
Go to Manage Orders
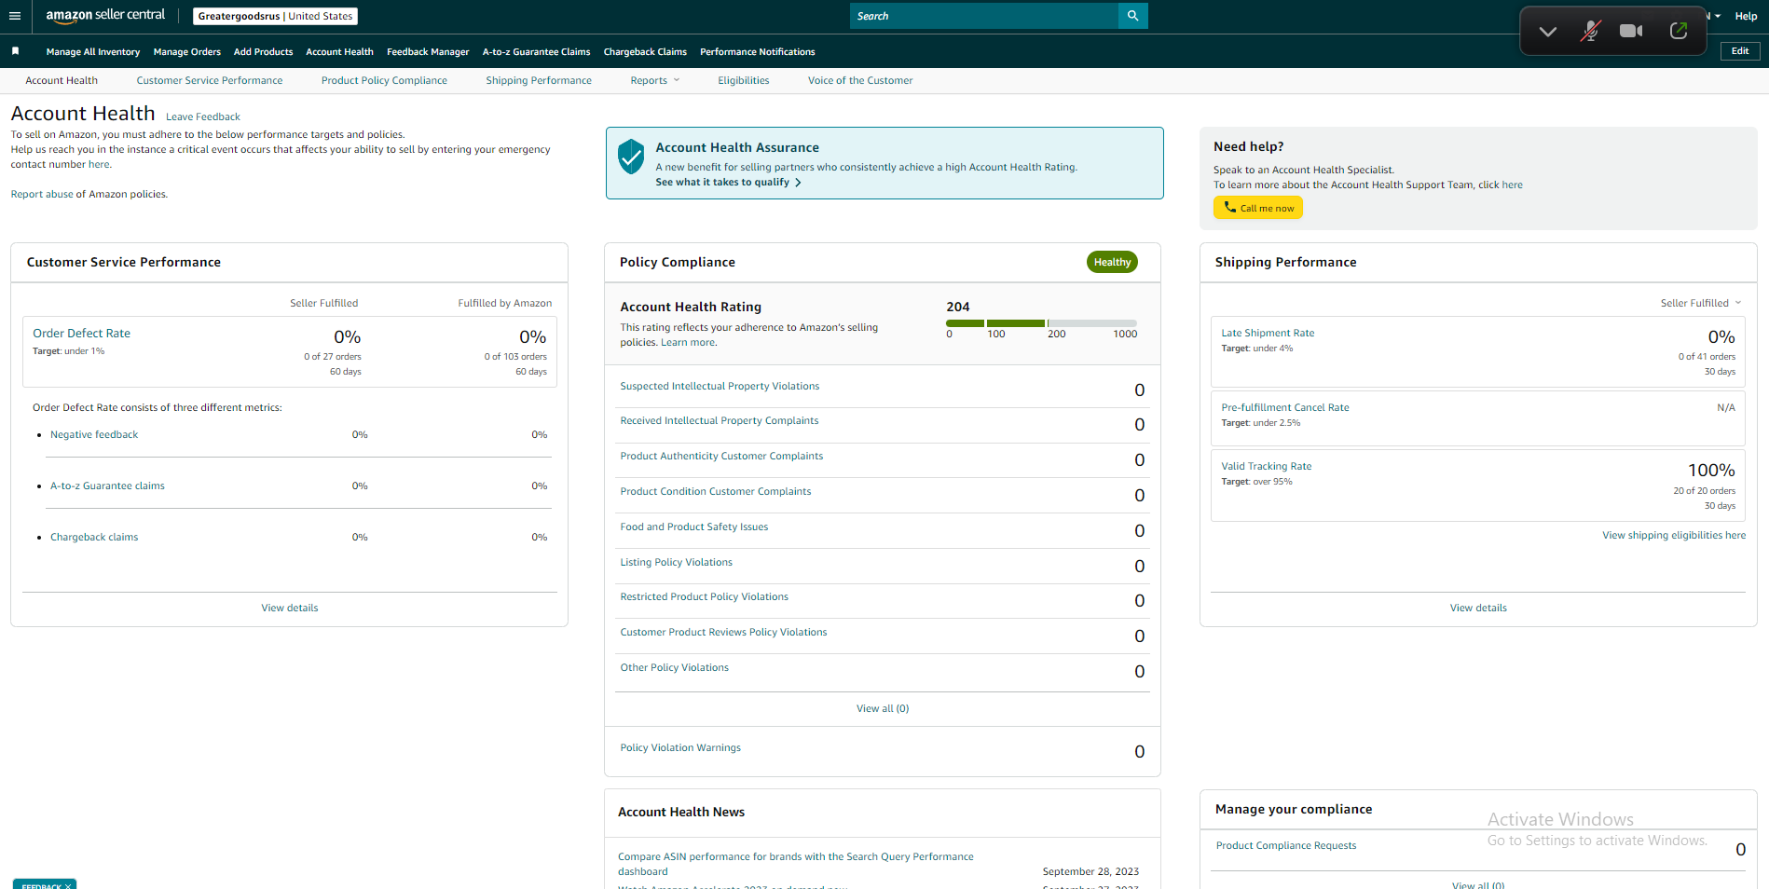tap(187, 52)
